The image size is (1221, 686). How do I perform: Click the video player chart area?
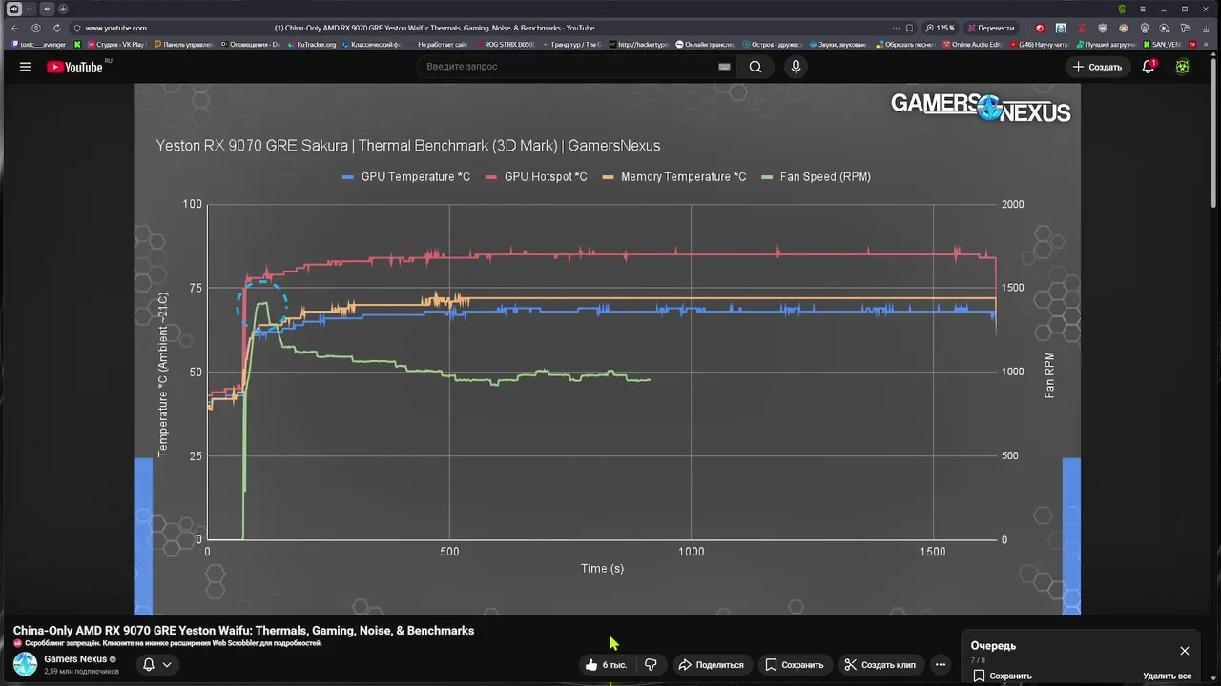[x=607, y=349]
